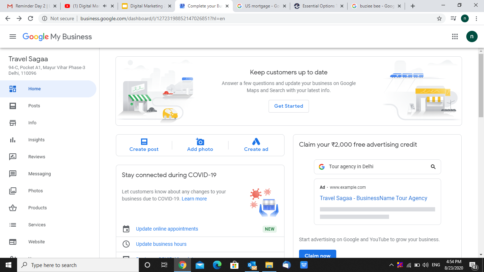
Task: Click the Home dashboard icon in sidebar
Action: 13,89
